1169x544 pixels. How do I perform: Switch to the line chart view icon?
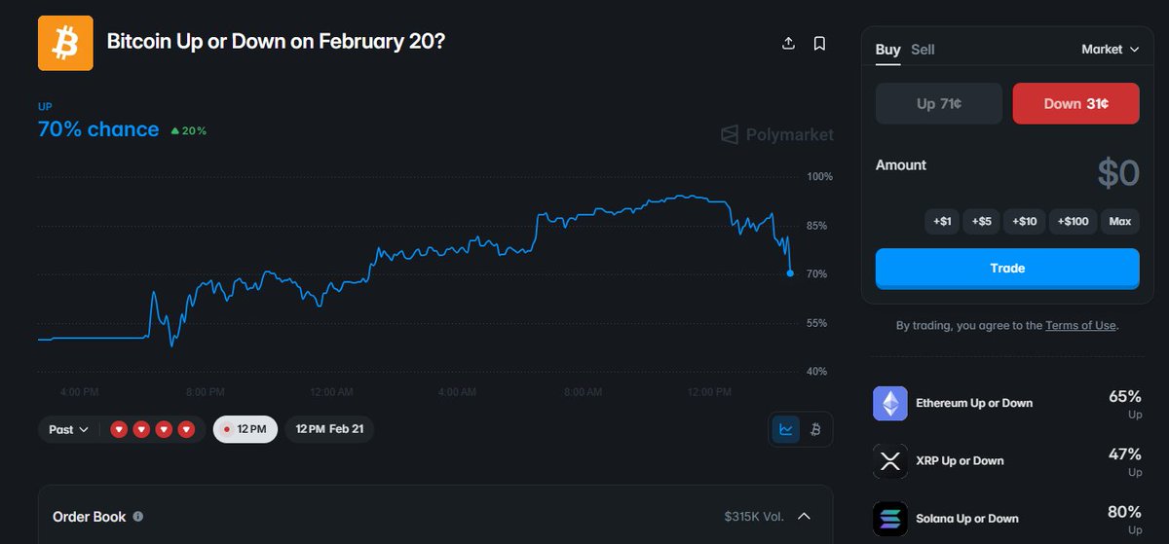click(x=785, y=429)
